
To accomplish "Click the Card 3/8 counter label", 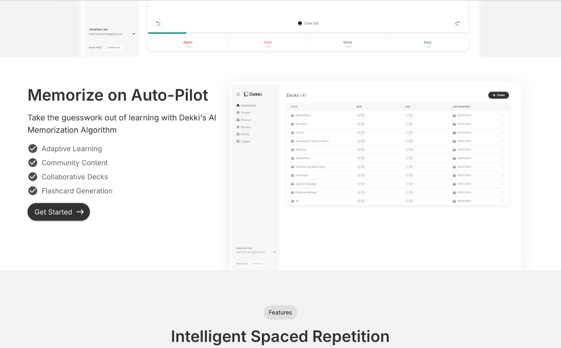I will pyautogui.click(x=311, y=23).
